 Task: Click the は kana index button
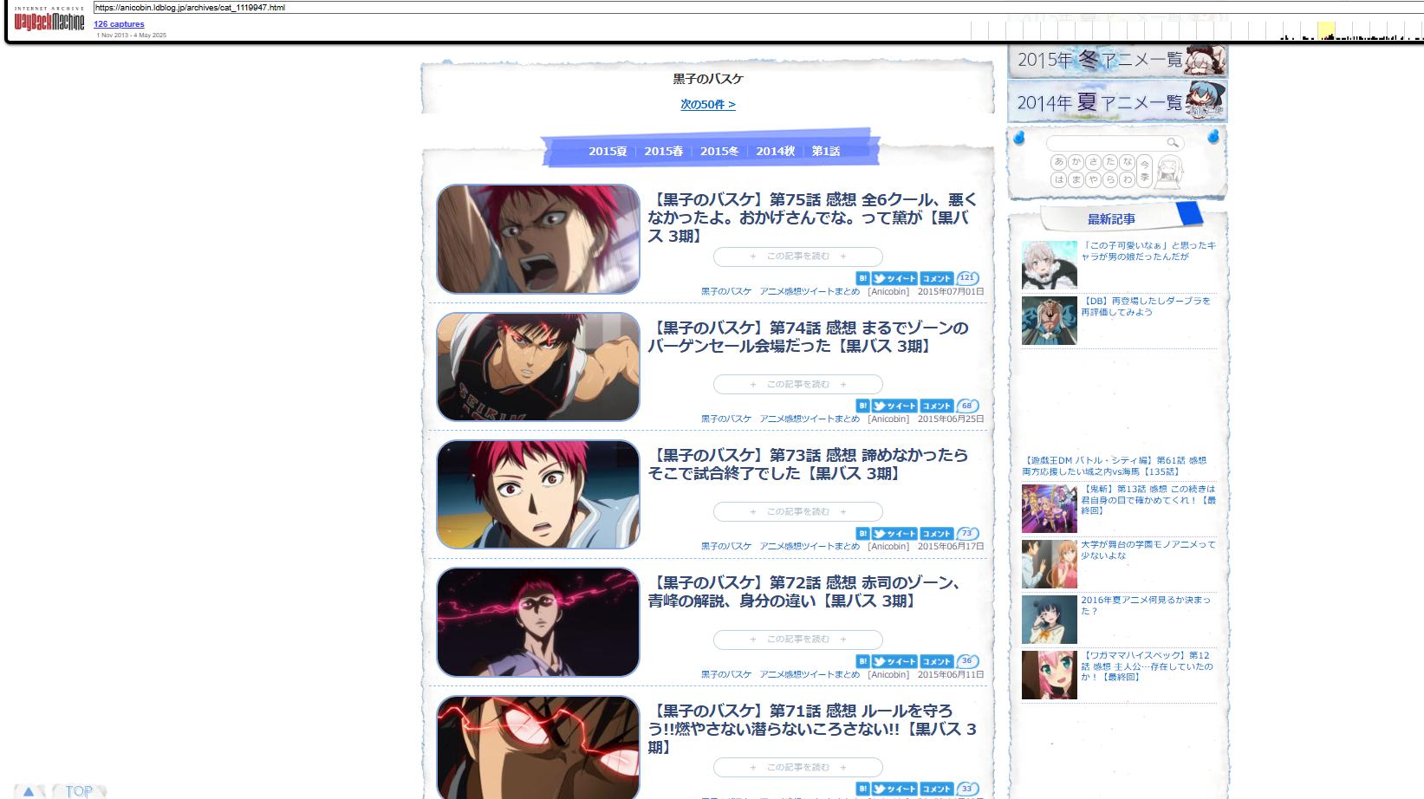pos(1058,179)
